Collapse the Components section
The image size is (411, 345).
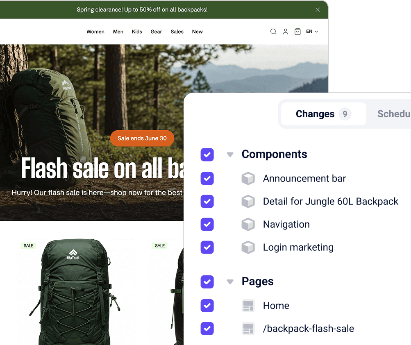[x=230, y=154]
